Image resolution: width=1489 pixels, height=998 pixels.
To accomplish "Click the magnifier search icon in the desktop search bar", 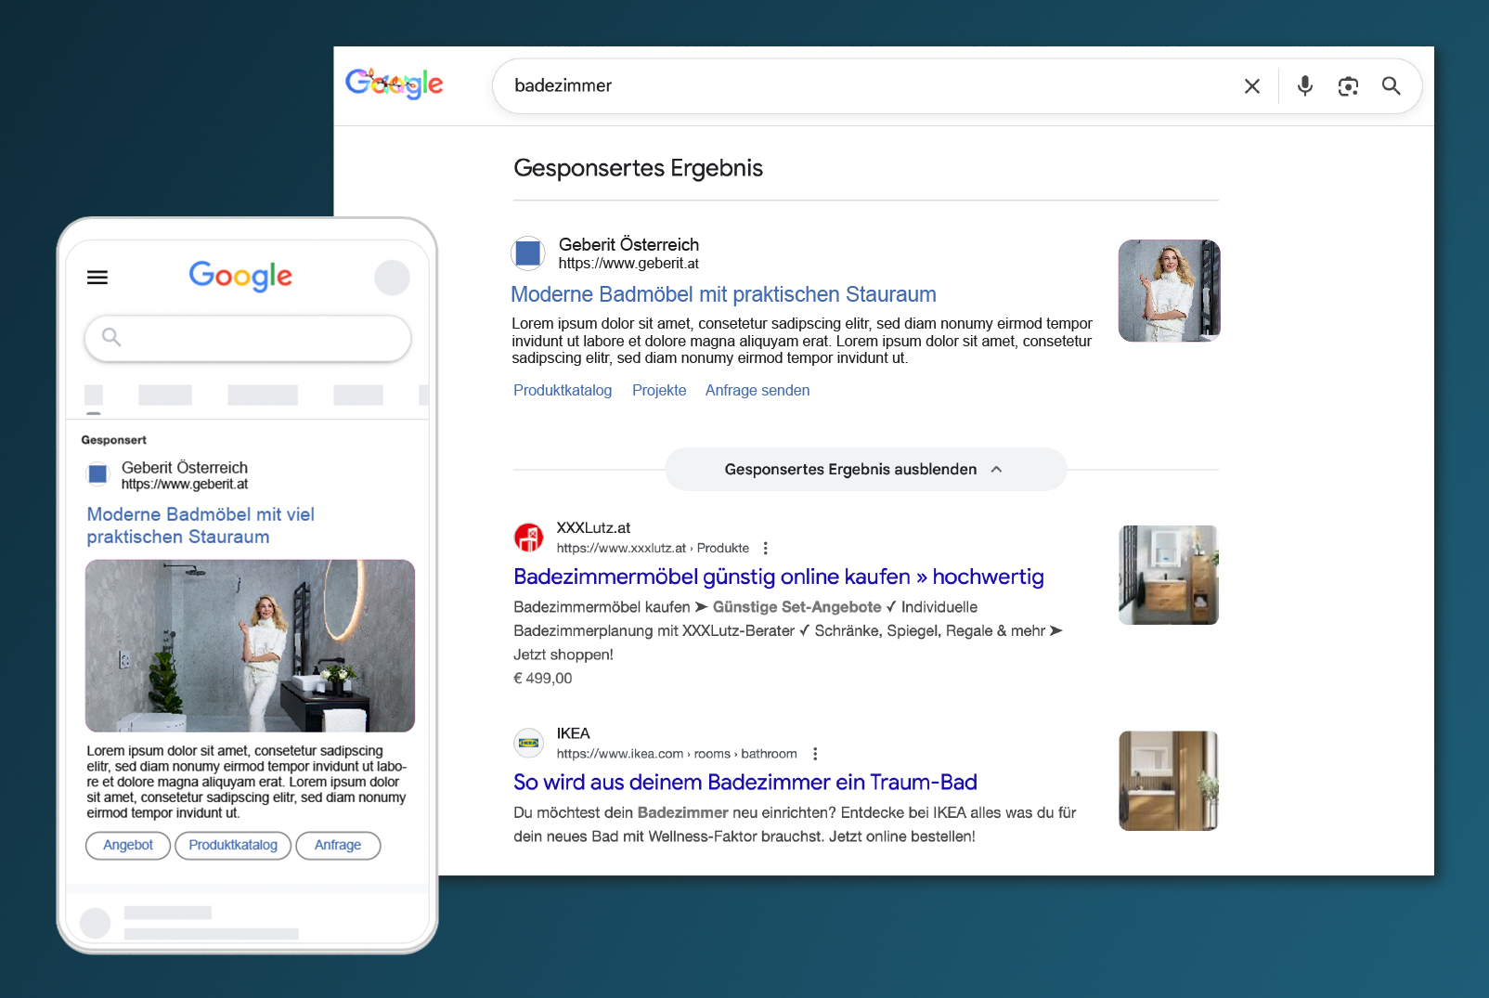I will (x=1391, y=86).
